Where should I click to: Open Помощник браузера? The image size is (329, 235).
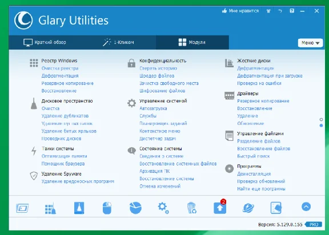[63, 164]
